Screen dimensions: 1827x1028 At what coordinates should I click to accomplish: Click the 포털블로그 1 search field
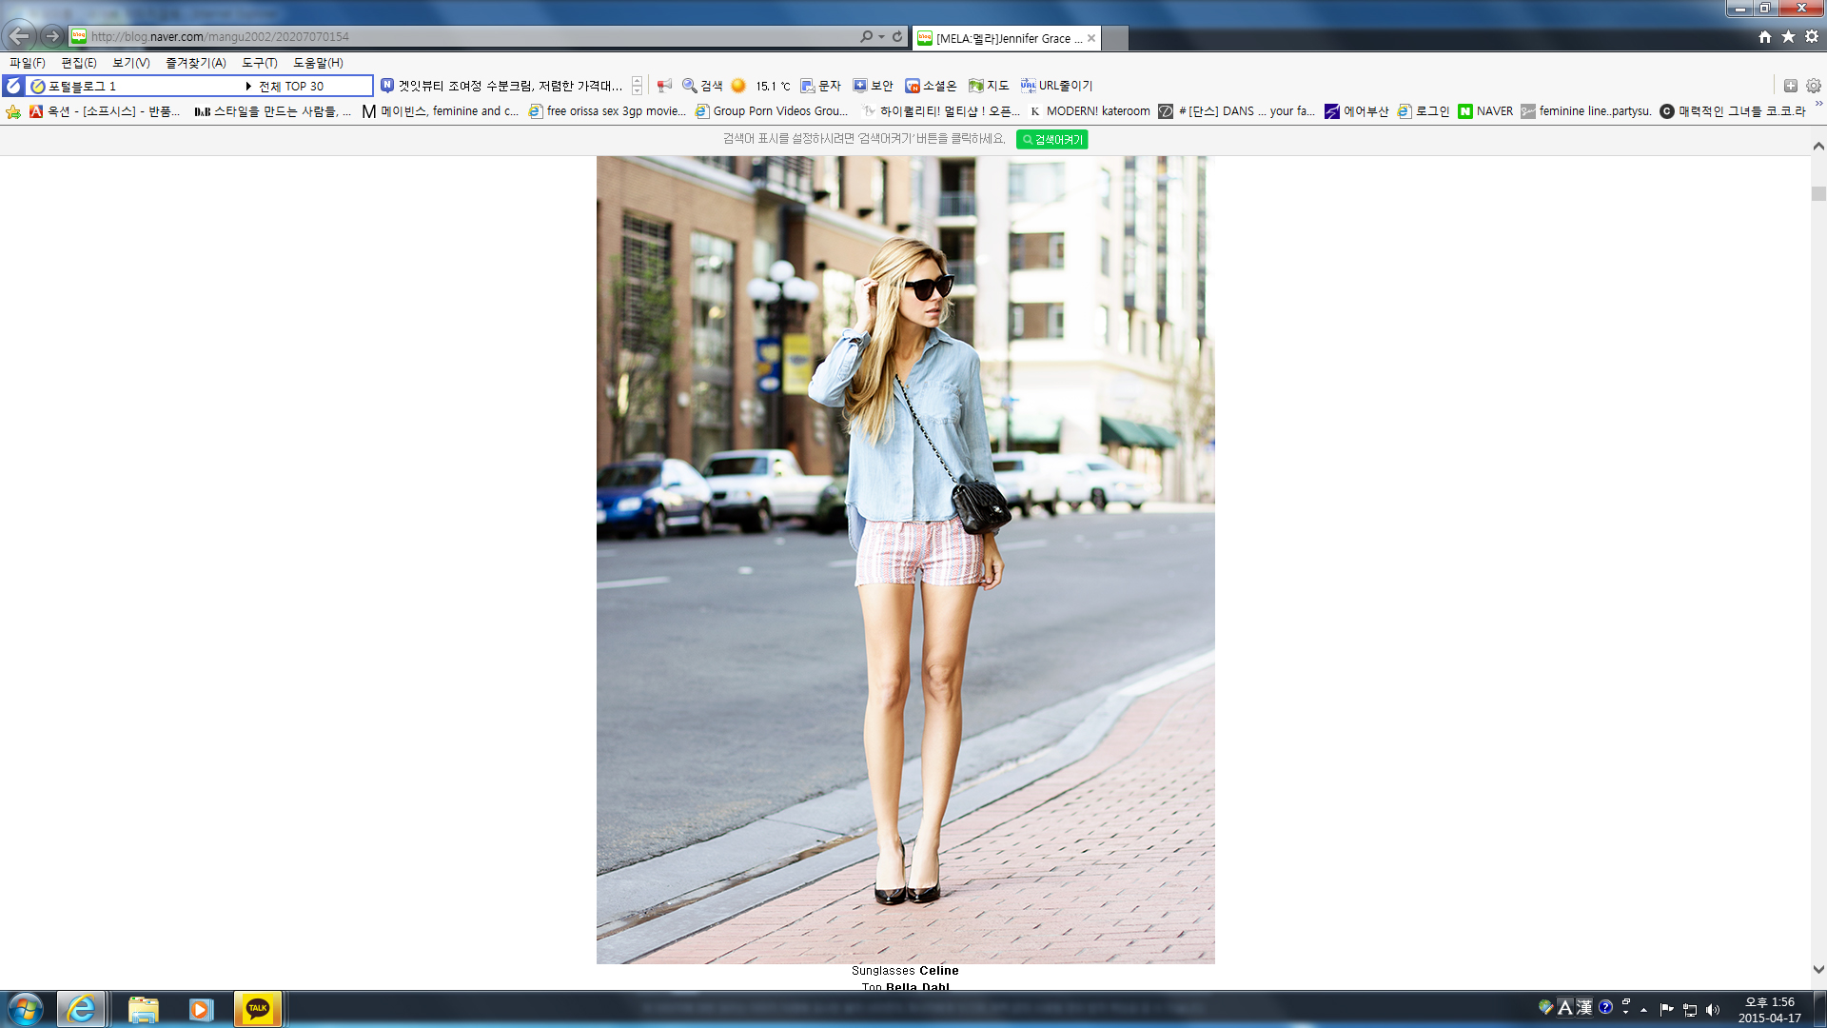[134, 86]
